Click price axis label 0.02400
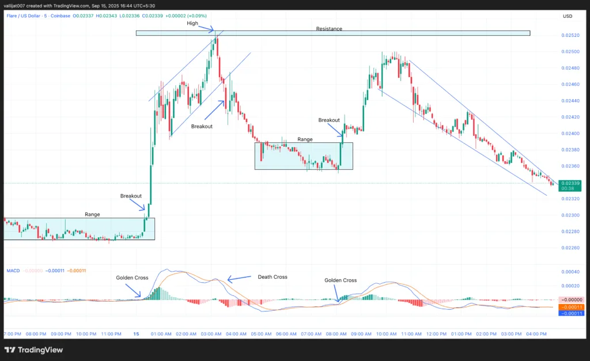590x361 pixels. click(x=570, y=134)
